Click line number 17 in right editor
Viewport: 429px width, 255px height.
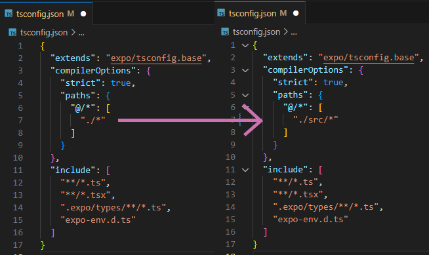click(230, 244)
